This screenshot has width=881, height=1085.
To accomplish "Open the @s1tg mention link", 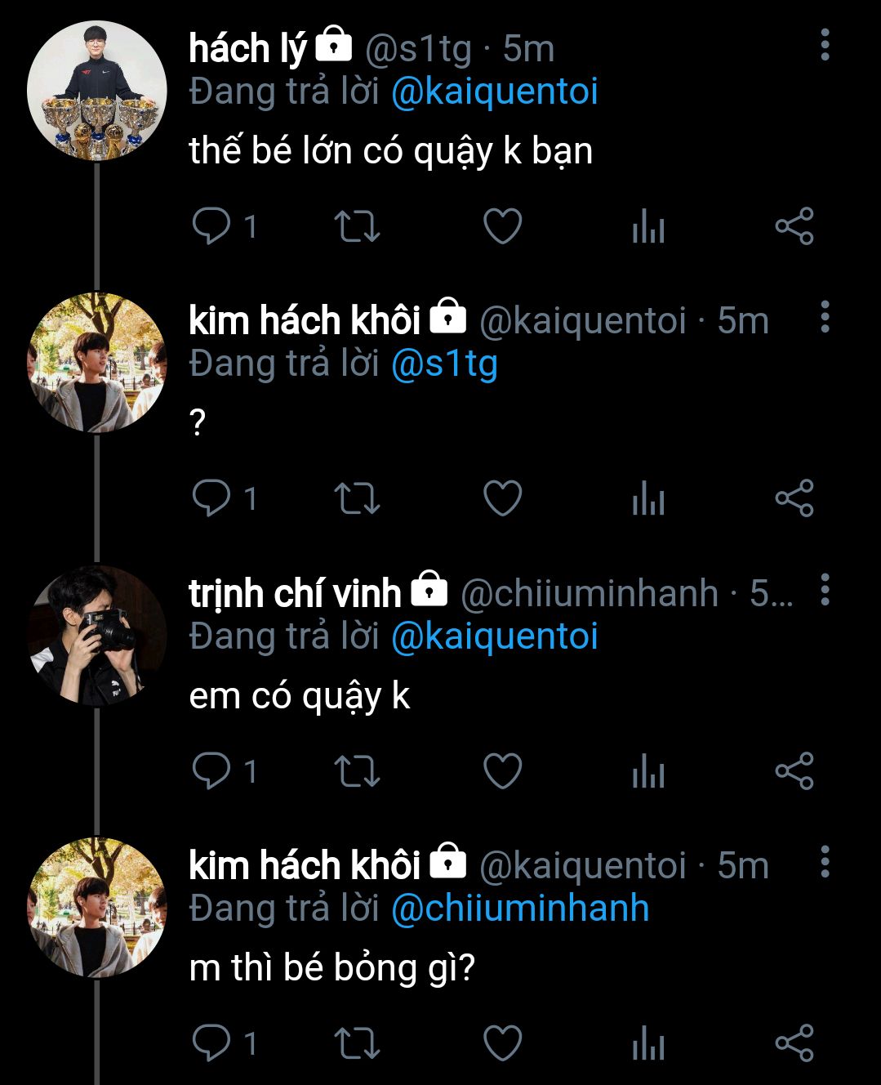I will [x=444, y=364].
